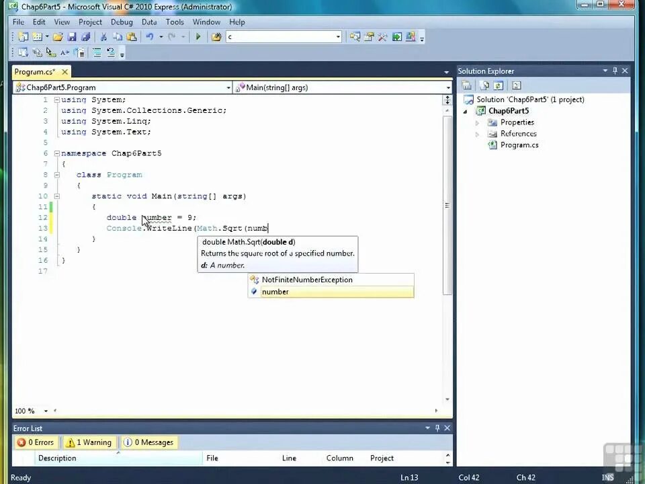Viewport: 645px width, 484px height.
Task: Click Display Parameter Info icon
Action: [x=37, y=52]
